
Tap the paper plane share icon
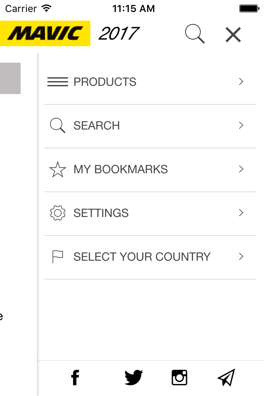click(226, 377)
